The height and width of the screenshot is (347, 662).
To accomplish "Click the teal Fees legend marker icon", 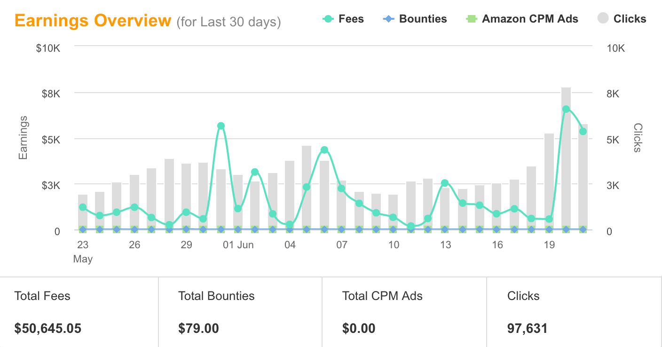I will tap(328, 19).
